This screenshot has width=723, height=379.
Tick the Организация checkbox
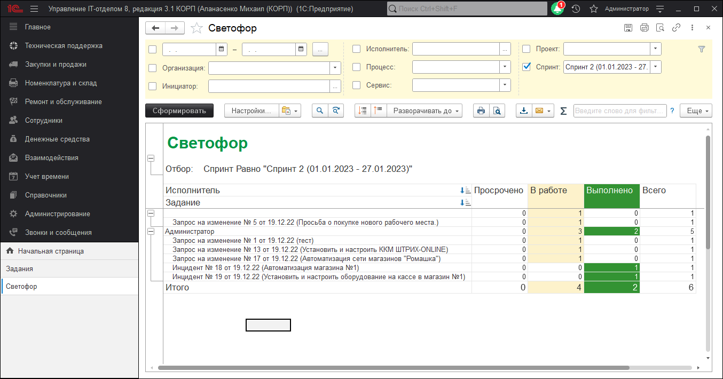(x=153, y=68)
